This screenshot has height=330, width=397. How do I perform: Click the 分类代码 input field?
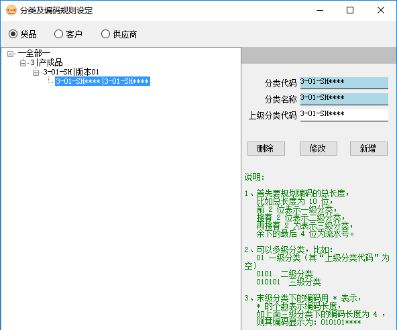click(x=344, y=82)
